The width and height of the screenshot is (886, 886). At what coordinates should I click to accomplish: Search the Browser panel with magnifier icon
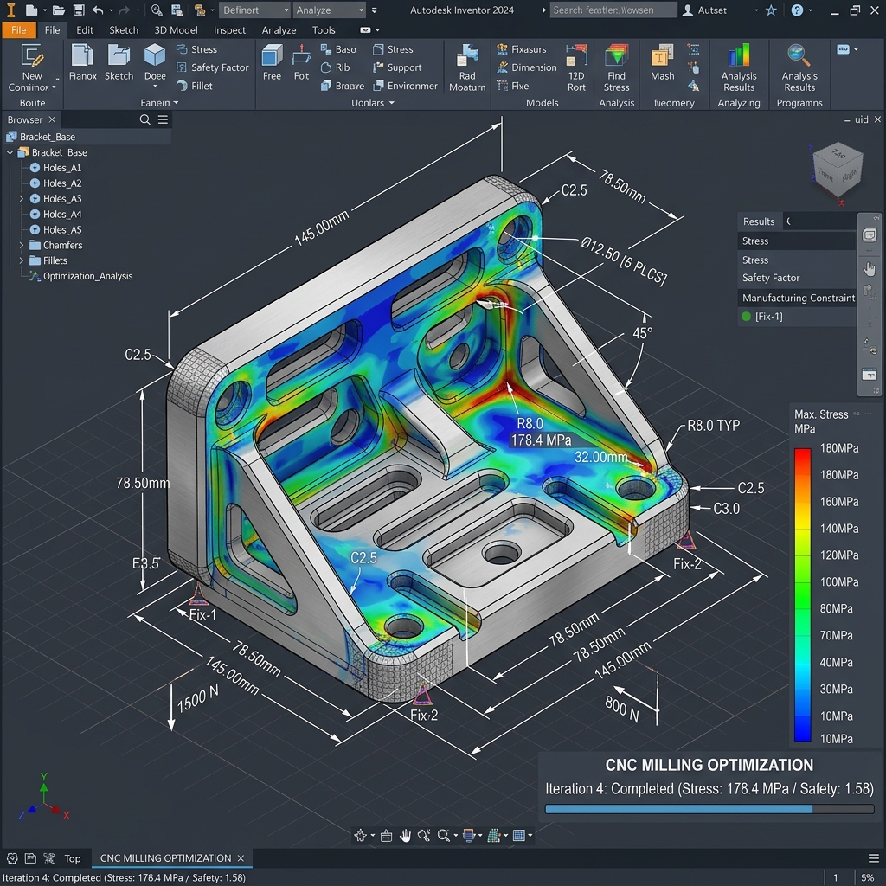[x=144, y=119]
